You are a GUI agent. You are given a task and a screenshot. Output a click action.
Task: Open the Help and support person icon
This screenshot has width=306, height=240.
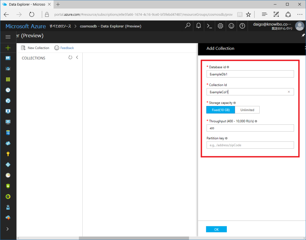(x=8, y=207)
